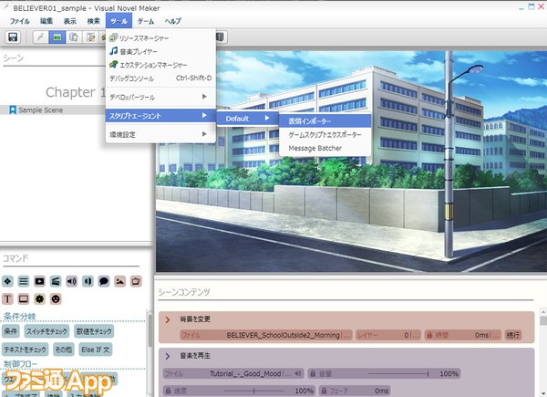Viewport: 547px width, 397px height.
Task: Expand the 環境設定 submenu
Action: pos(160,134)
